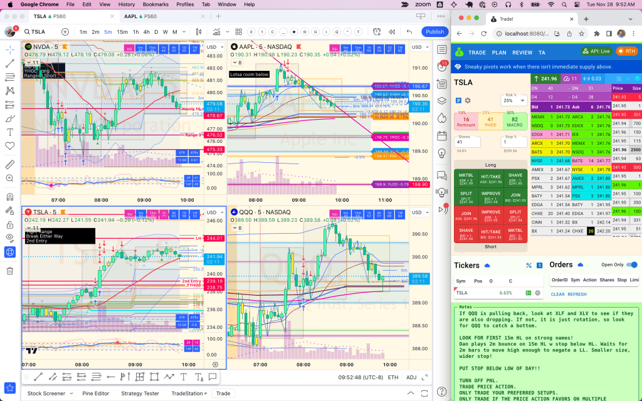Select the Text annotation tool
The width and height of the screenshot is (642, 401).
(9, 132)
